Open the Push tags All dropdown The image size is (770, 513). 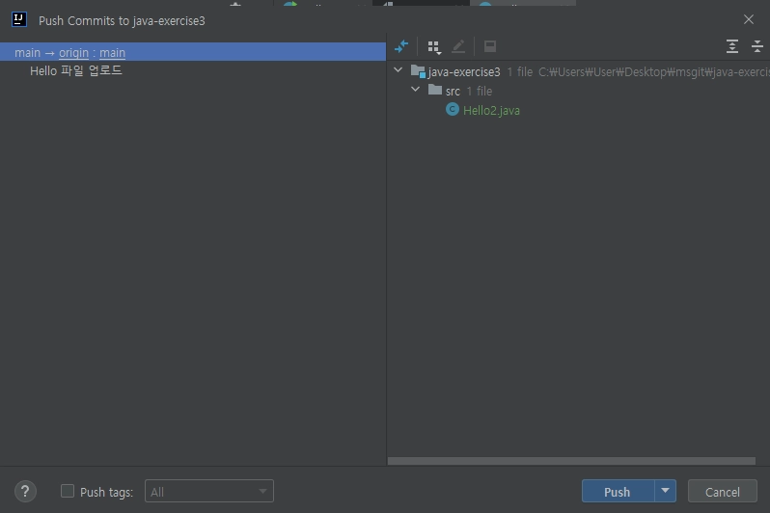[209, 492]
